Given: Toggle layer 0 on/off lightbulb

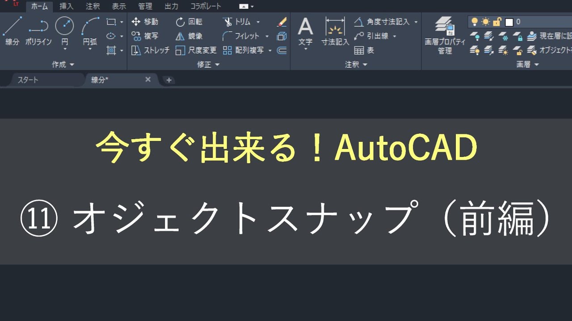Looking at the screenshot, I should (x=475, y=21).
